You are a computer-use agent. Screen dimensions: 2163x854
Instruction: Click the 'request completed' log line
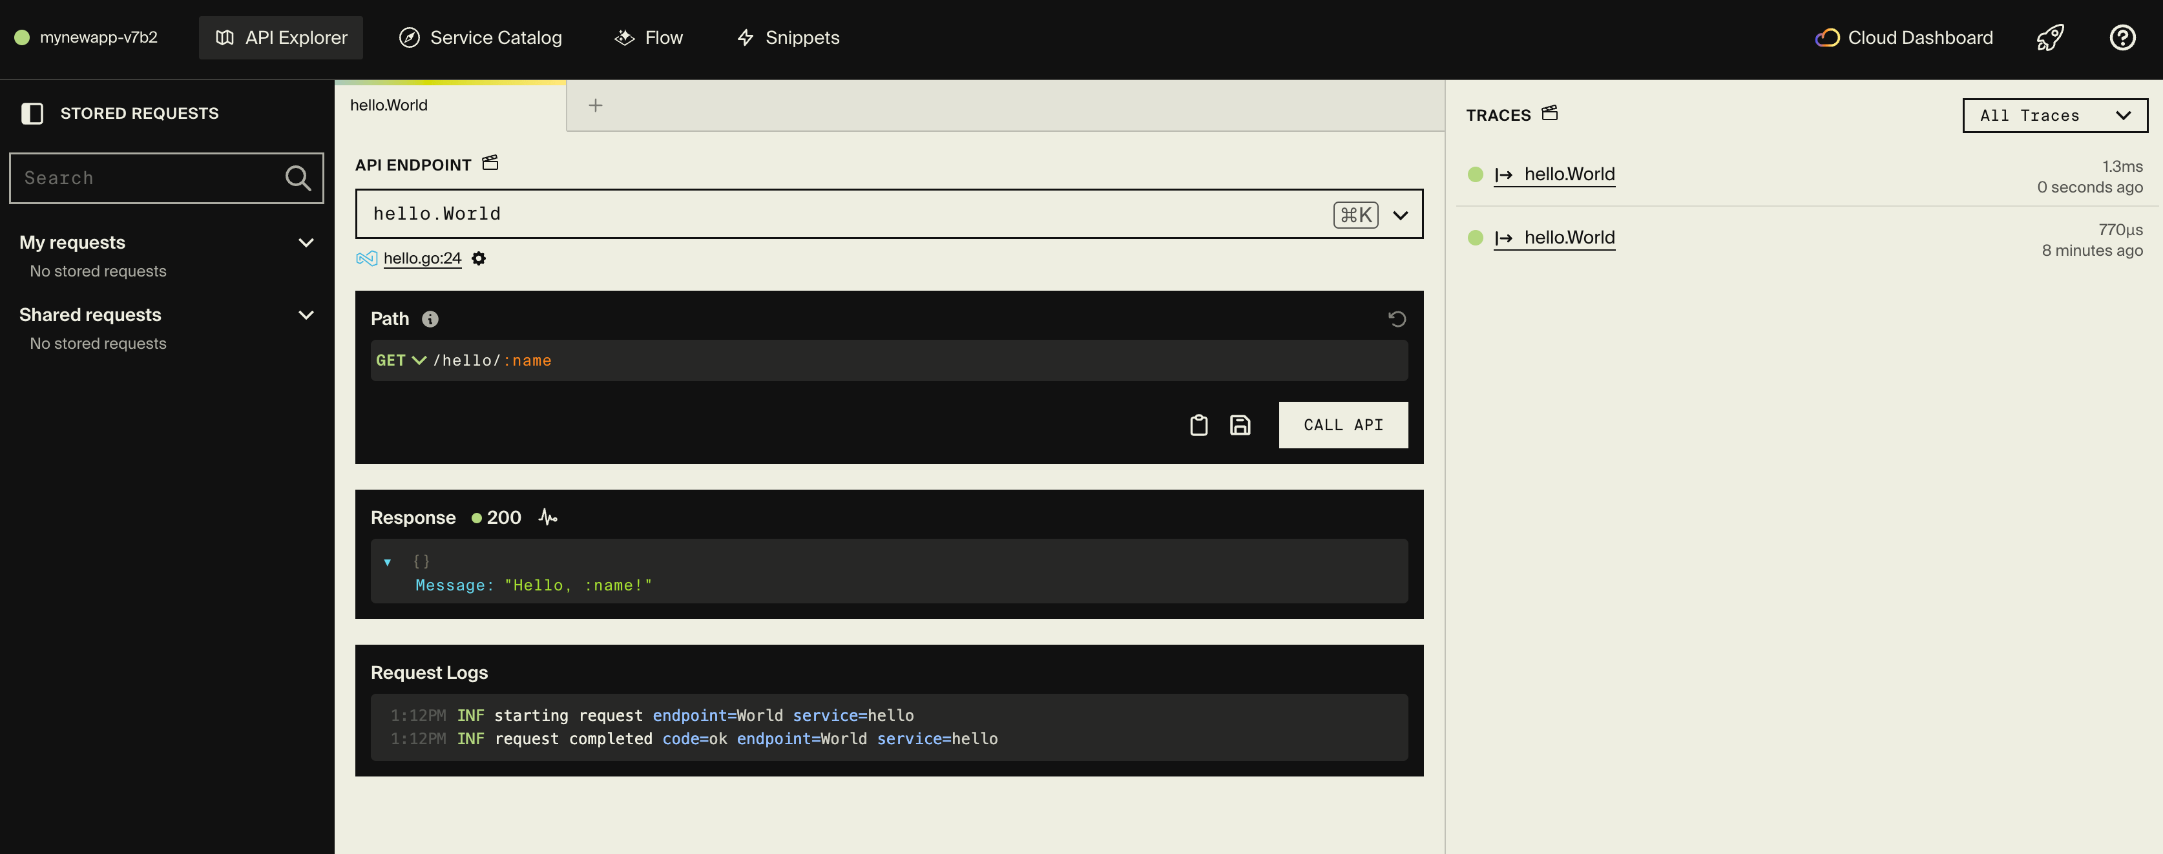tap(694, 739)
